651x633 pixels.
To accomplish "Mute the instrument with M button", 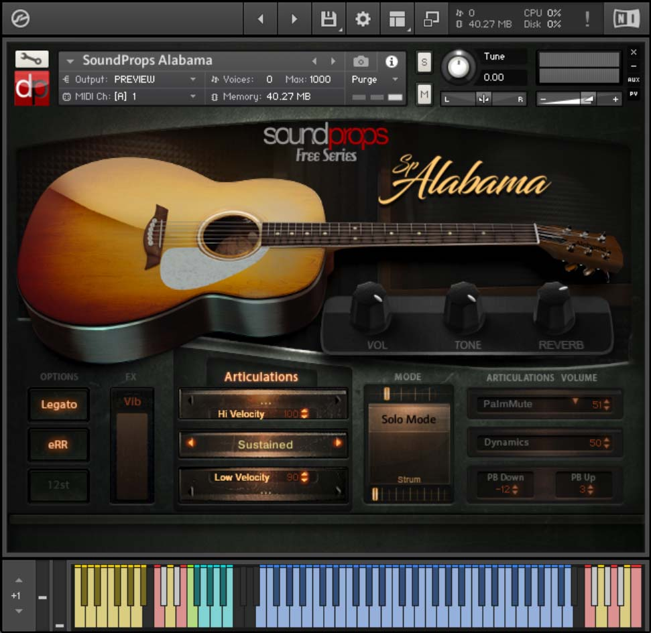I will [x=424, y=94].
